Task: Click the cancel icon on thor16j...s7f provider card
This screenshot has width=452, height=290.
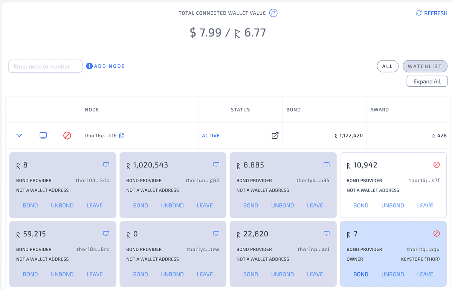Action: click(437, 164)
